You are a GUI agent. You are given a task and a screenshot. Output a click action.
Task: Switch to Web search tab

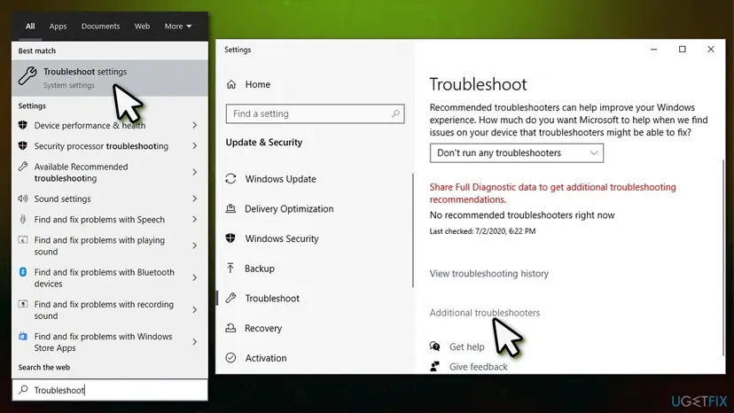click(143, 27)
